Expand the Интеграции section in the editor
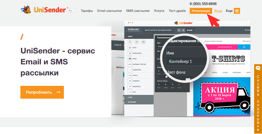The width and height of the screenshot is (262, 134). [139, 102]
